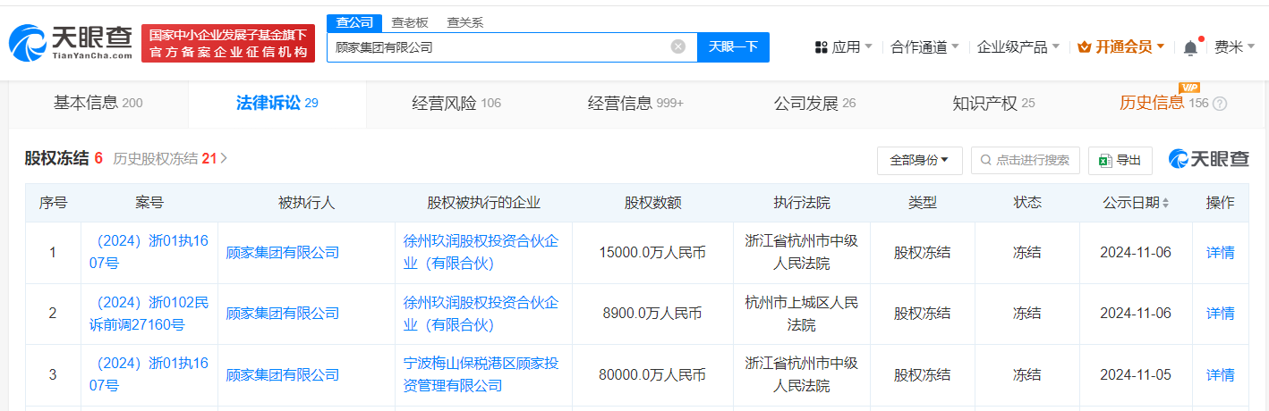Open the 经营信息 tab
Screen dimensions: 1269x411
635,103
